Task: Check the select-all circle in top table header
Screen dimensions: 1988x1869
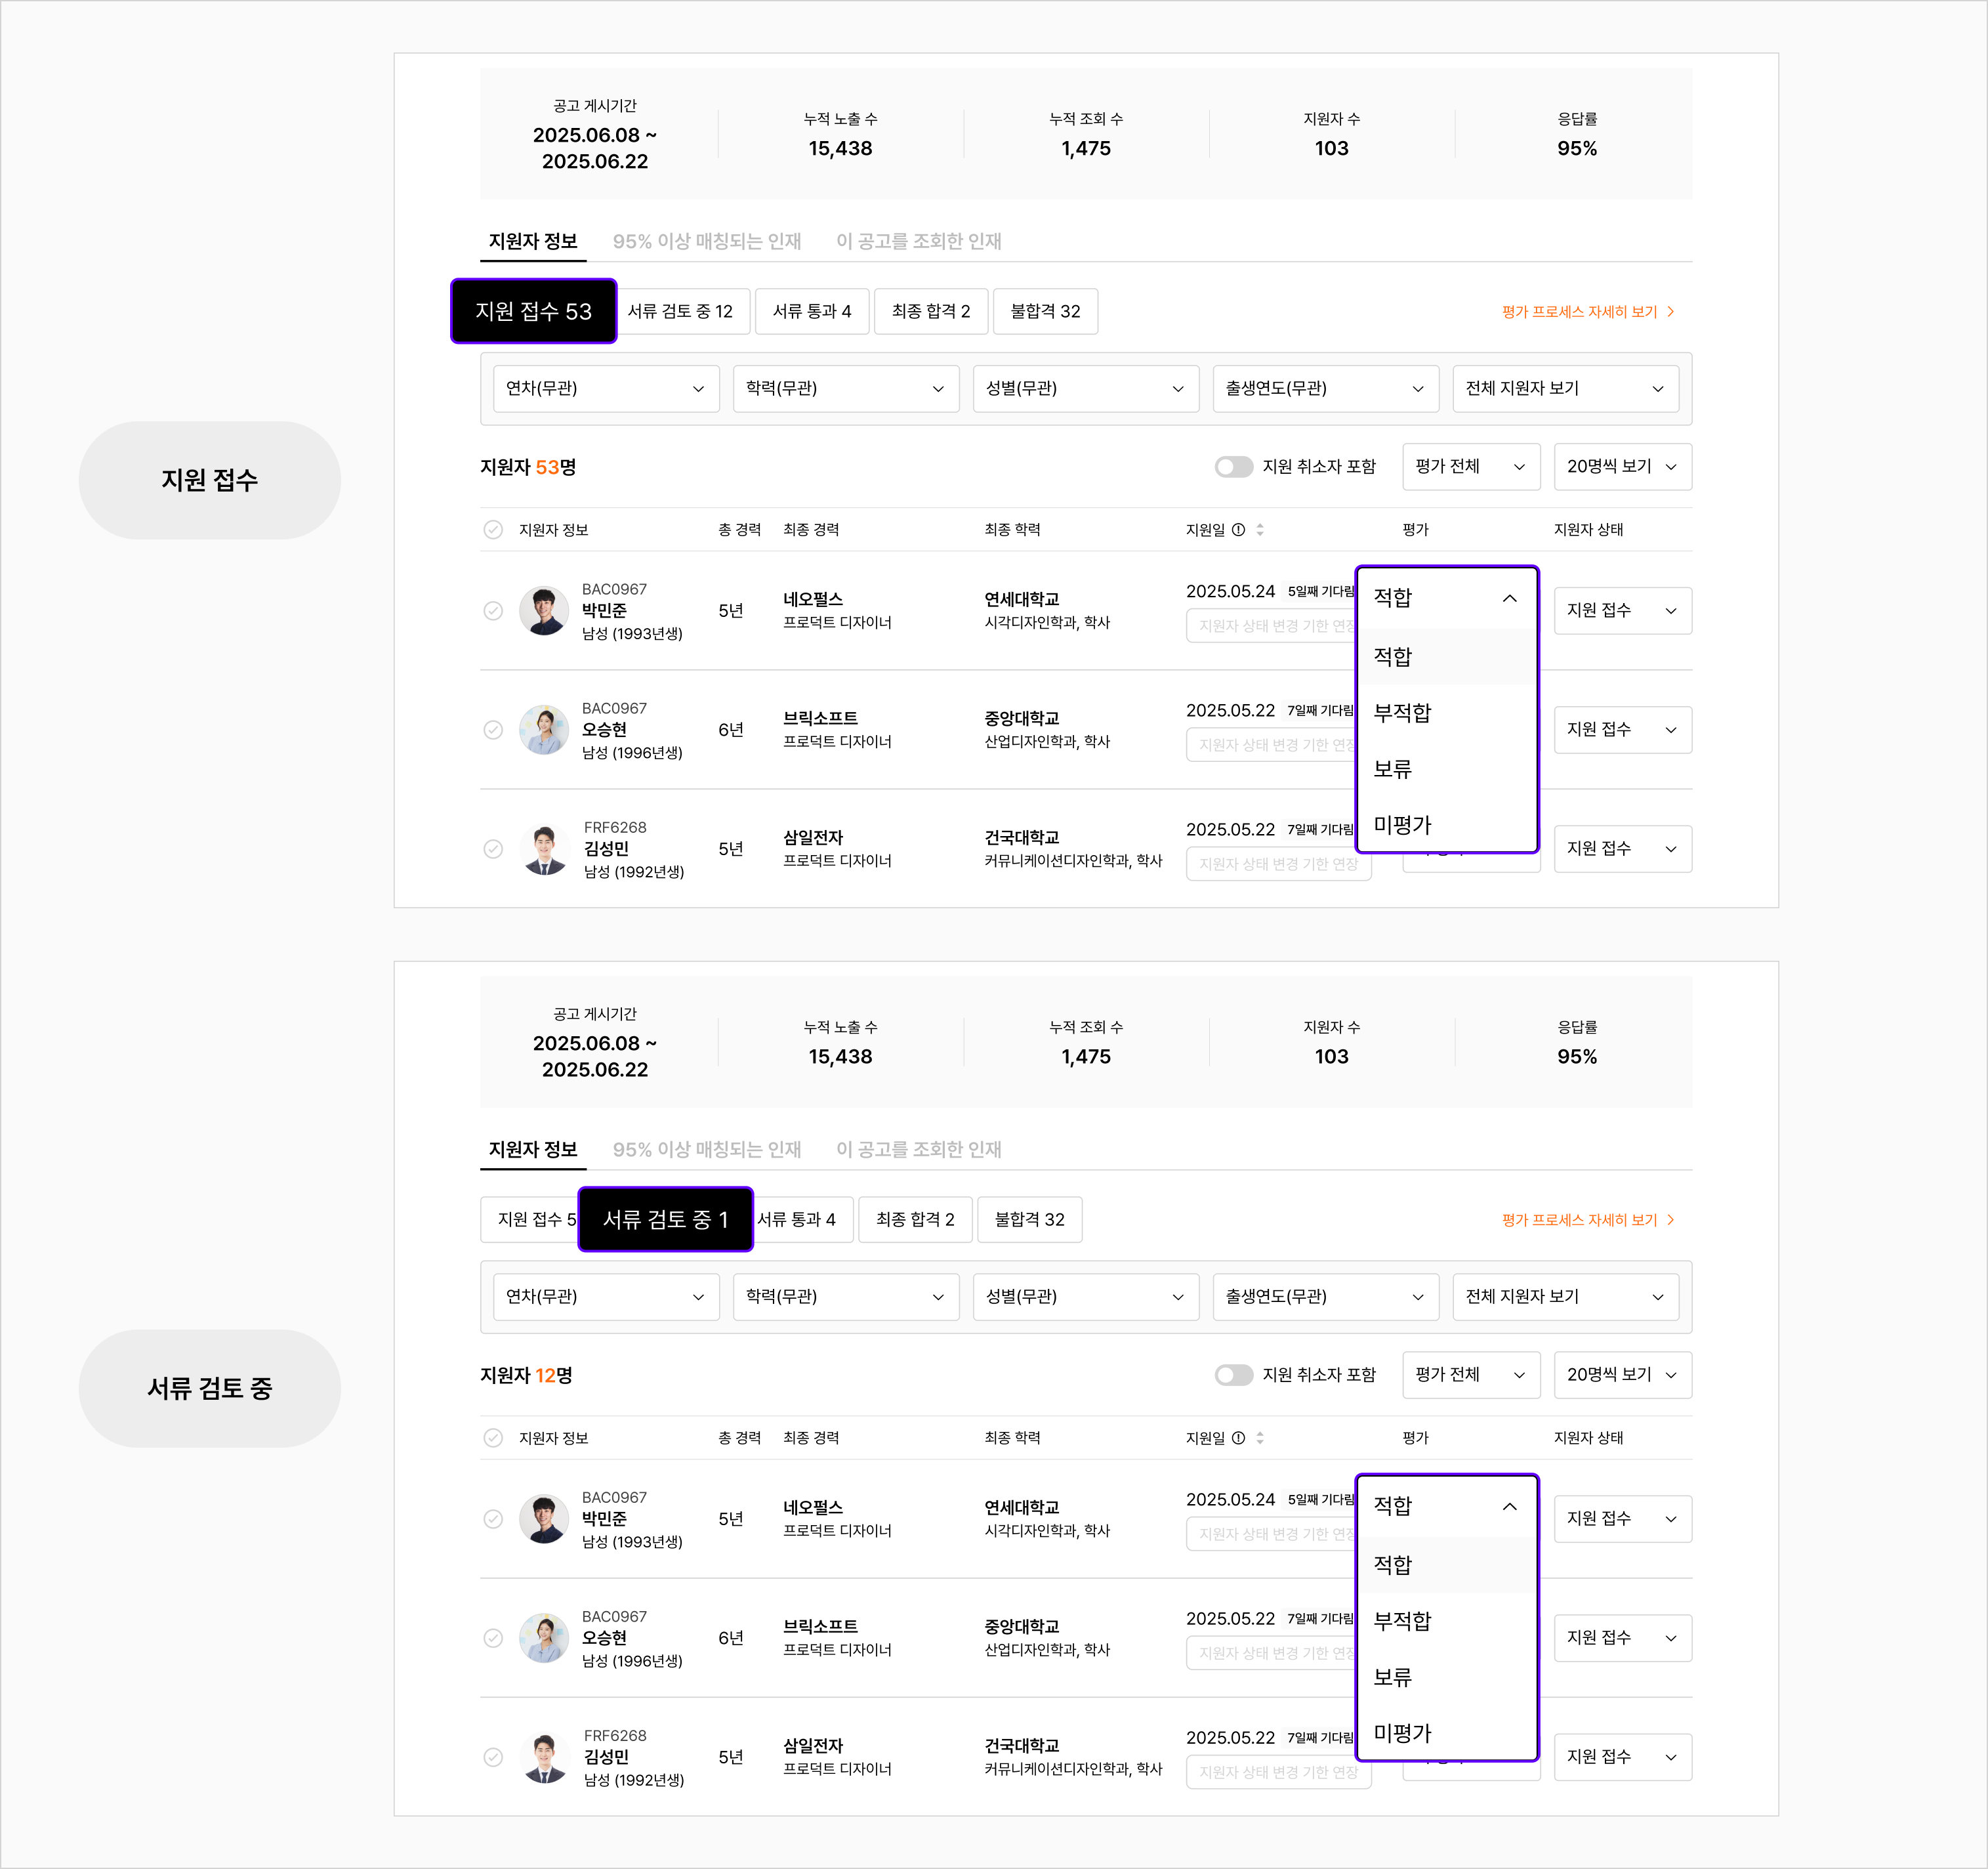Action: pyautogui.click(x=493, y=530)
